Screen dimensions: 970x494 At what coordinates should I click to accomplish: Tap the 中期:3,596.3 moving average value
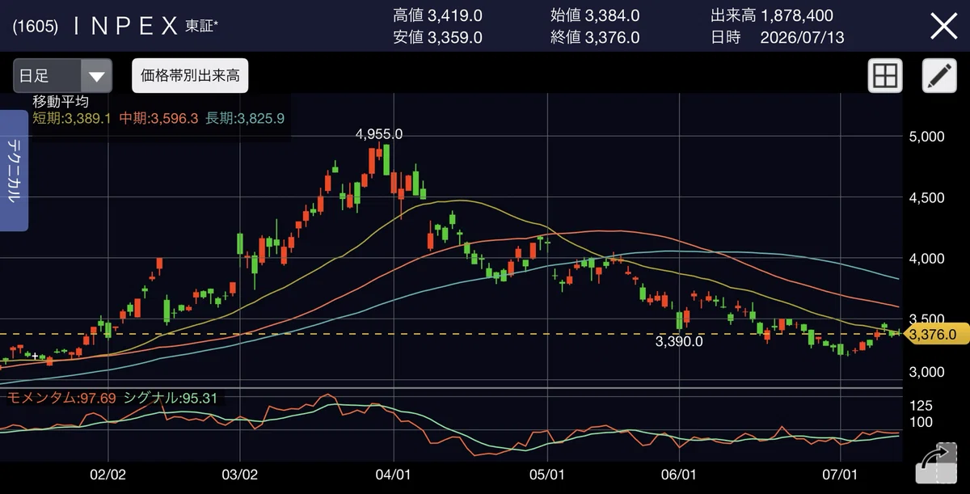pyautogui.click(x=159, y=118)
